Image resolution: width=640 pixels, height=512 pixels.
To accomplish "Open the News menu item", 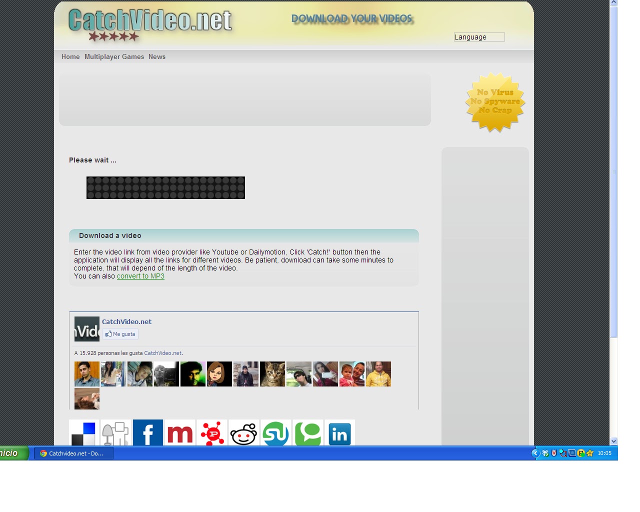I will click(x=157, y=56).
